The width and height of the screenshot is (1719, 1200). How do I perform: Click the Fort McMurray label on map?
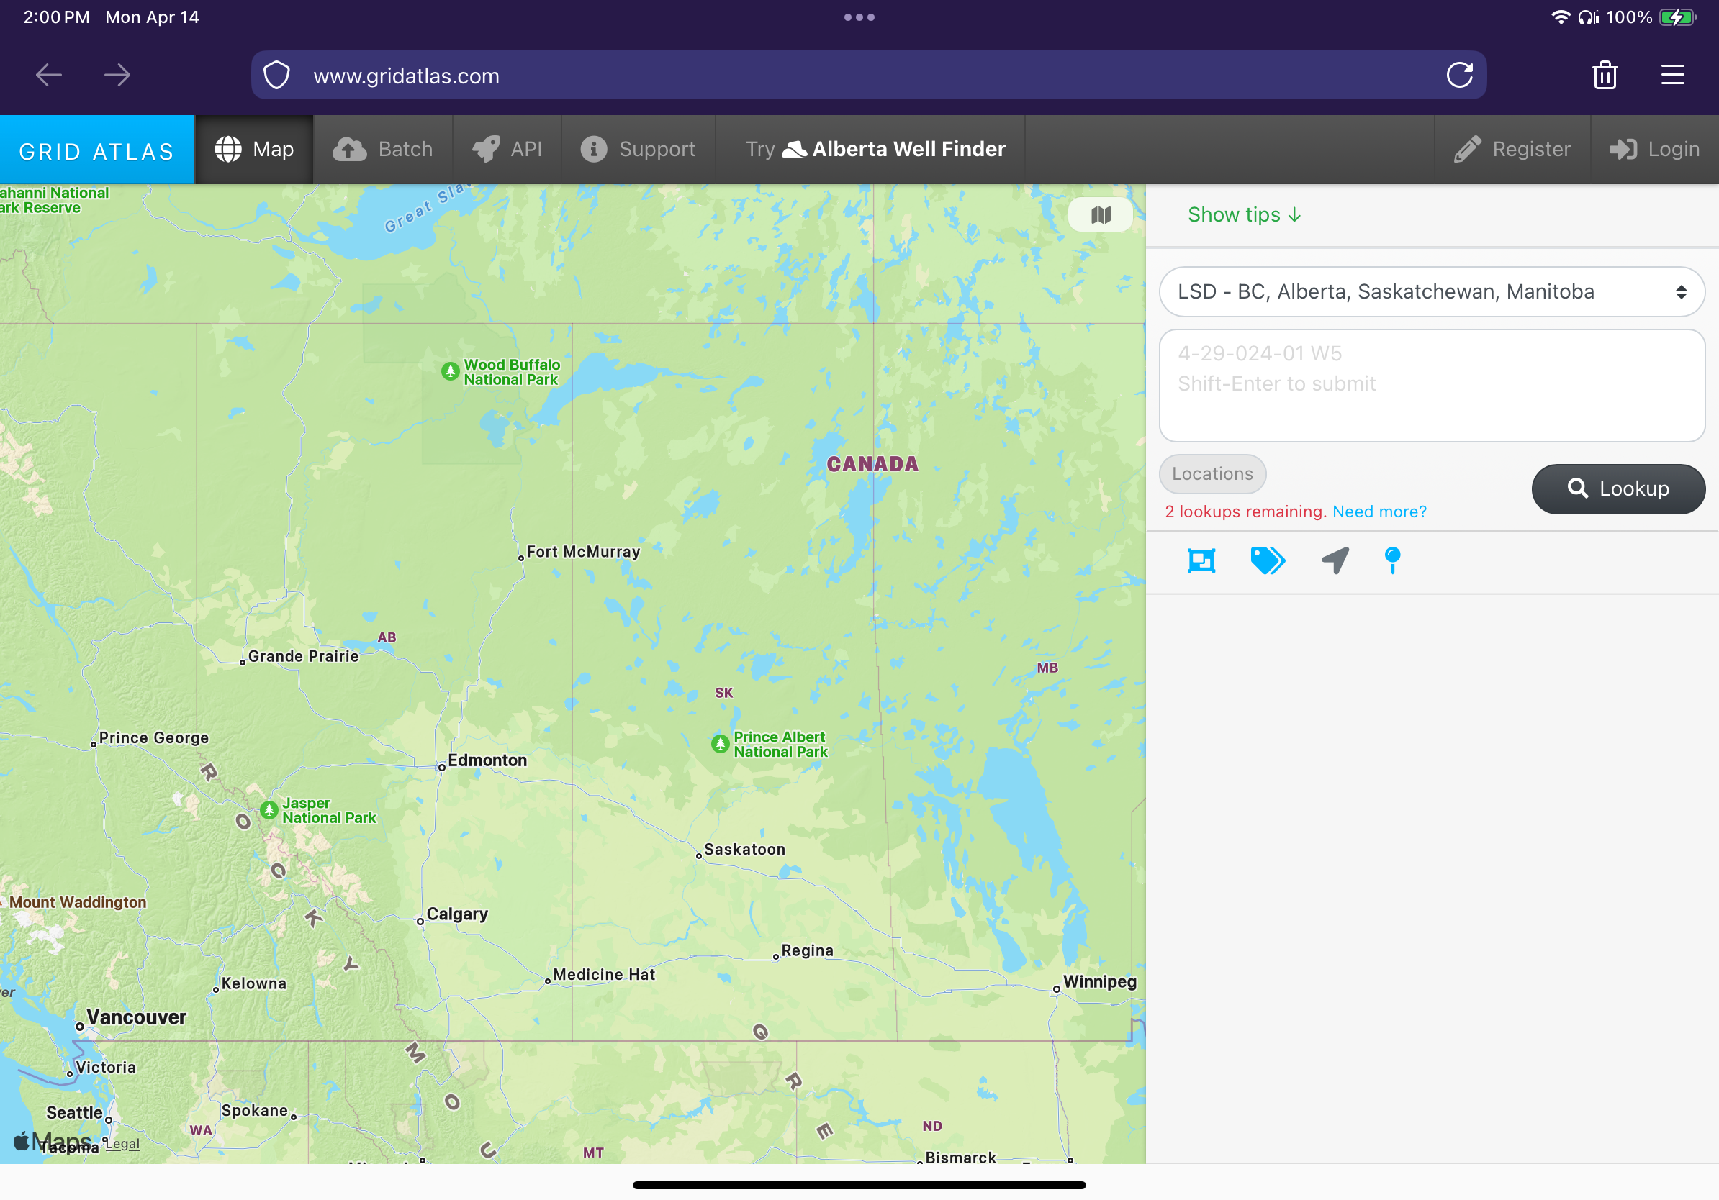tap(583, 551)
